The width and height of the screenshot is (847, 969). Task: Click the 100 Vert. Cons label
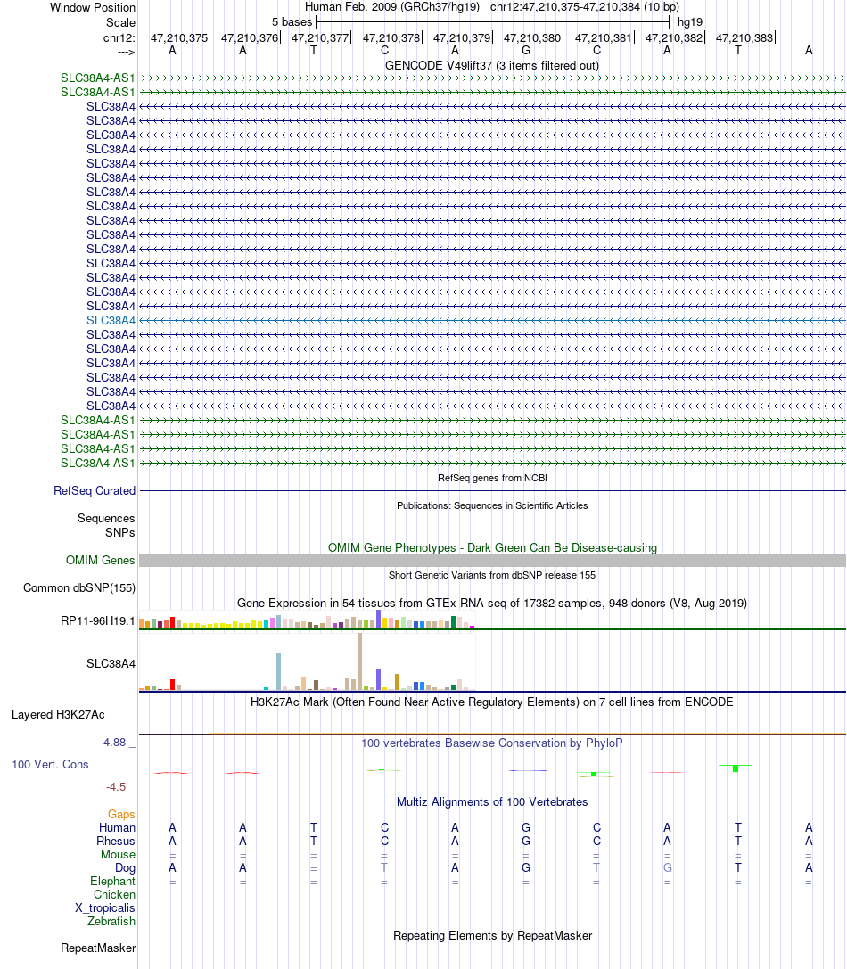tap(50, 765)
